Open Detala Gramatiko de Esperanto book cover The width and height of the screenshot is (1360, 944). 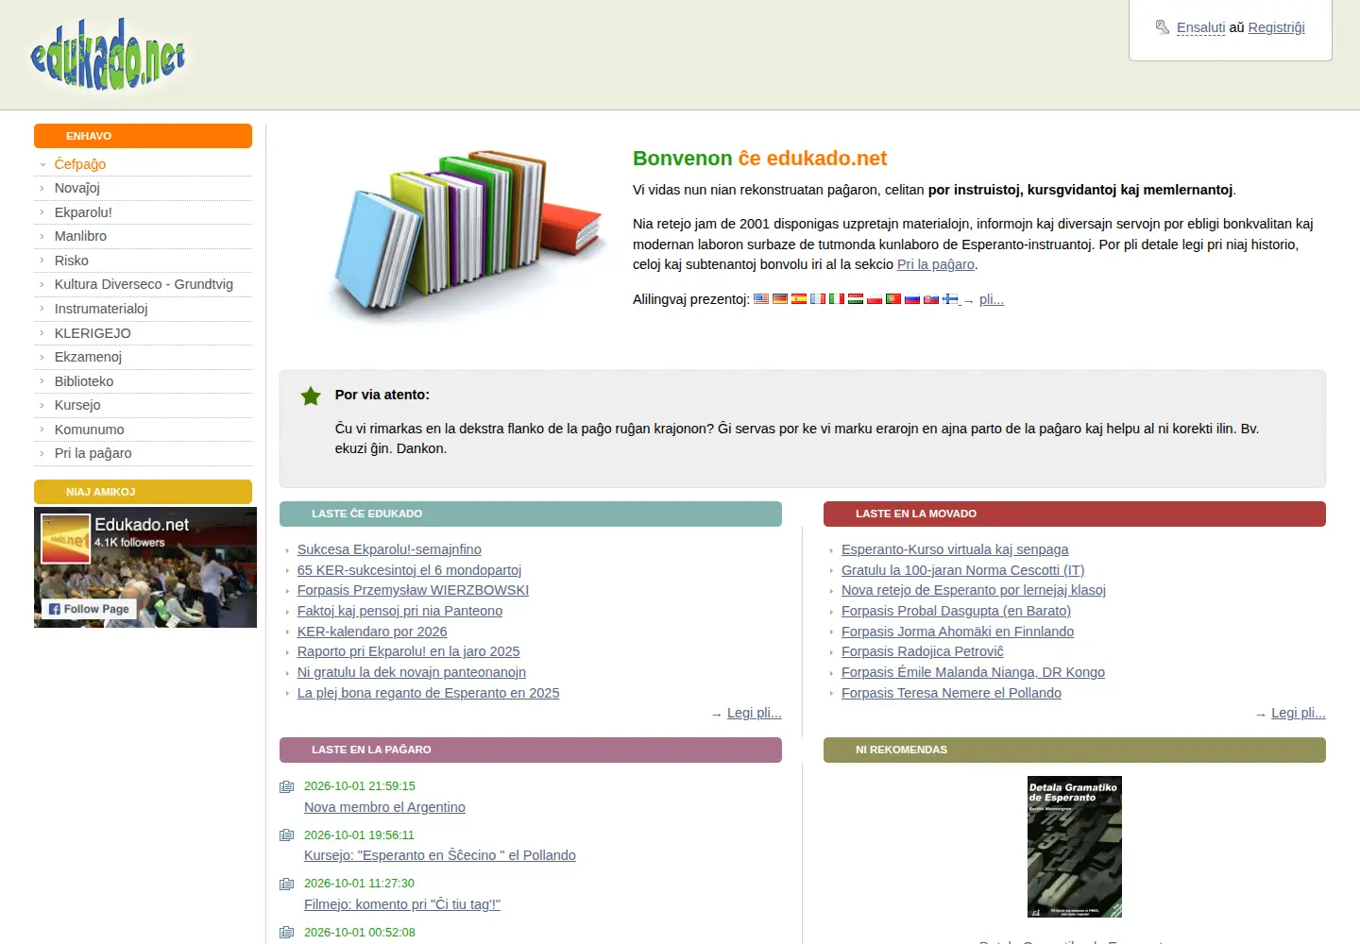click(1075, 847)
